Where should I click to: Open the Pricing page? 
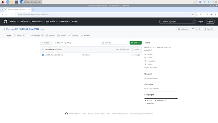(x=75, y=22)
